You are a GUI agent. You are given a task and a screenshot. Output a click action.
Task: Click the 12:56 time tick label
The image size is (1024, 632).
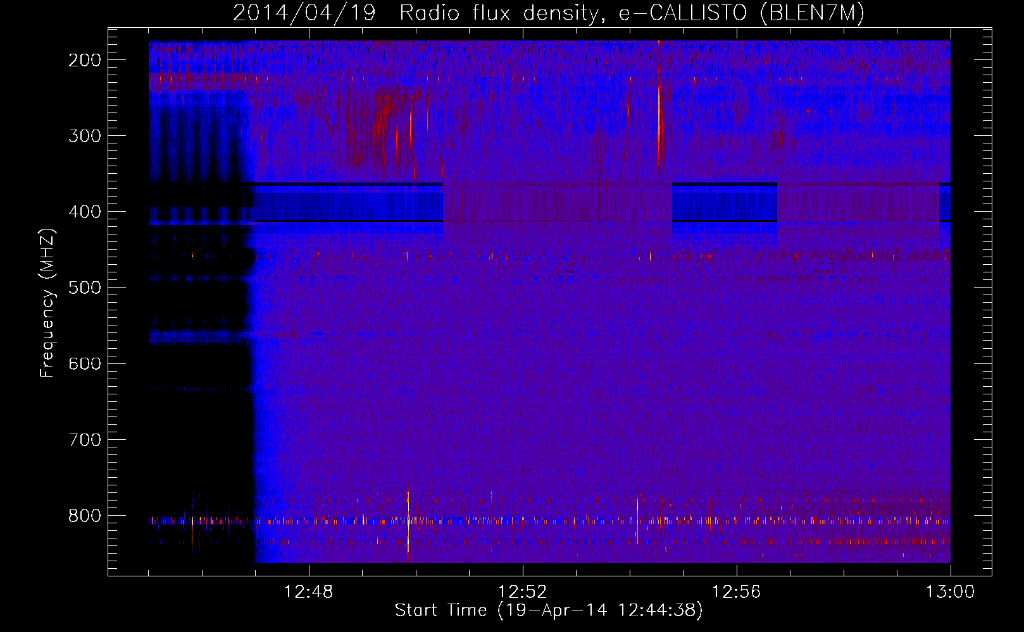[x=736, y=592]
